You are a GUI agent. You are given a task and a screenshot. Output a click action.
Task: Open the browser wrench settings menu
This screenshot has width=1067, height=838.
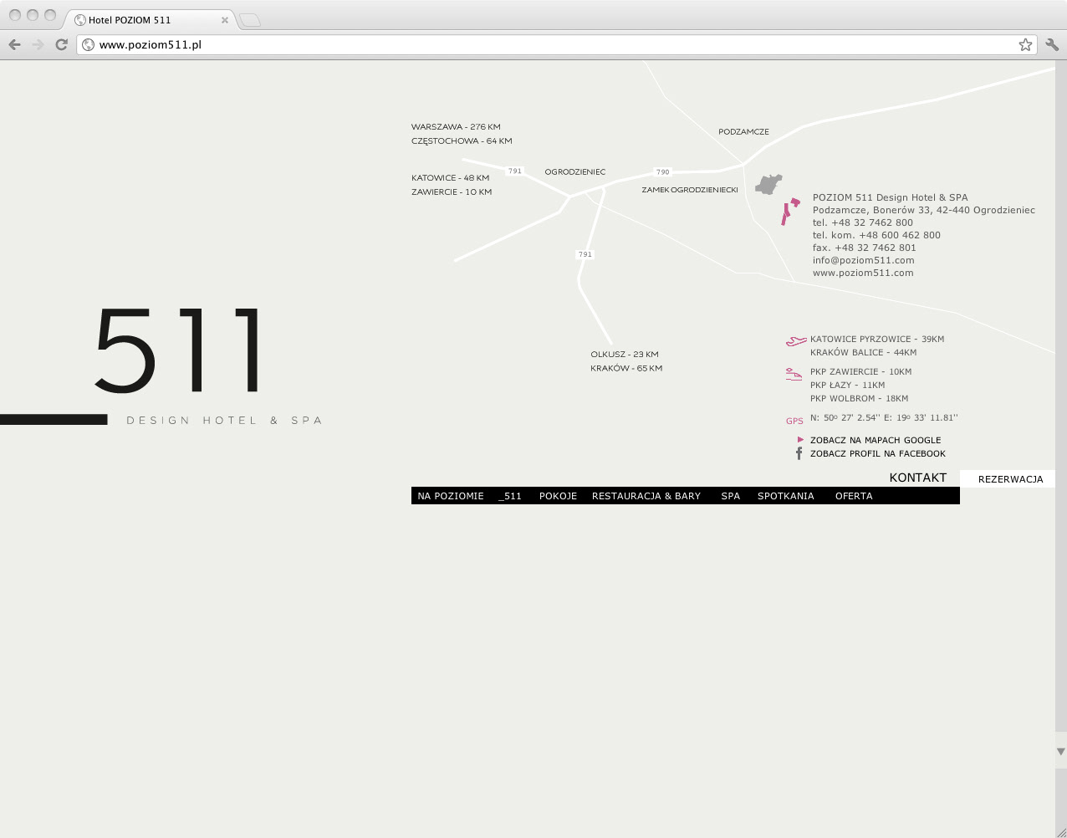coord(1052,44)
